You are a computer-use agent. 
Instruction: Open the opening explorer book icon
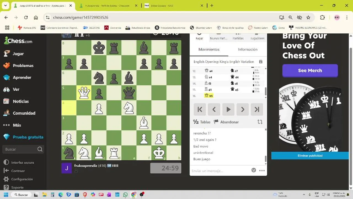coord(261,62)
